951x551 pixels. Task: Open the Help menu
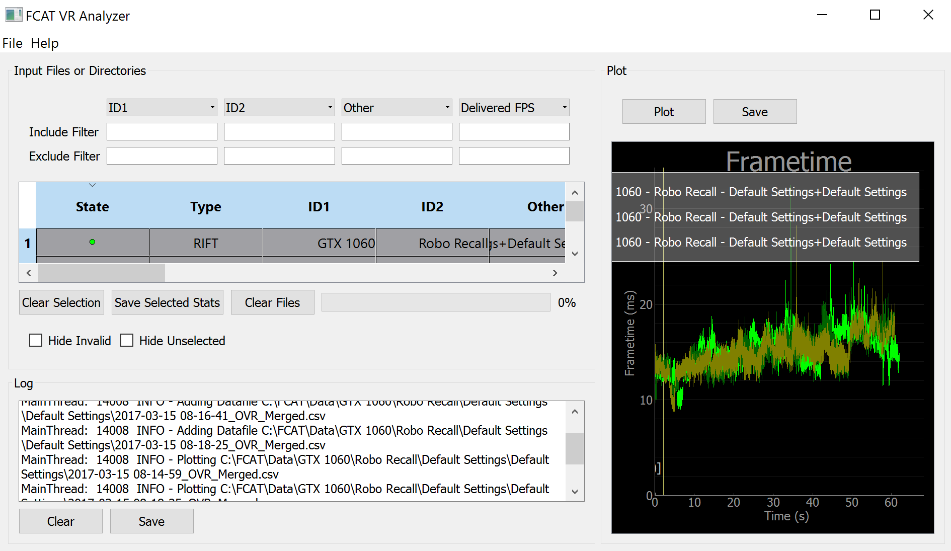[45, 43]
